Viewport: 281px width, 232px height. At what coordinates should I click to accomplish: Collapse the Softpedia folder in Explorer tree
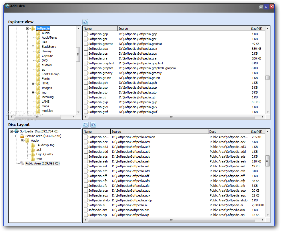point(27,28)
